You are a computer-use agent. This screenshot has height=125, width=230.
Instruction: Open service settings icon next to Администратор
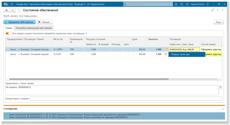click(208, 4)
